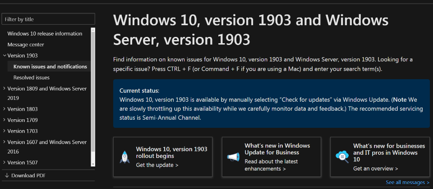Click the sidebar scrollbar up arrow
This screenshot has width=433, height=189.
click(93, 30)
